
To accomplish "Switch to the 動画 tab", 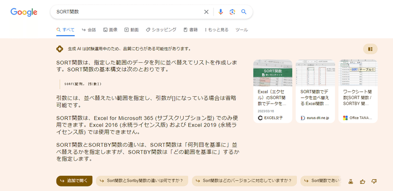I will tap(132, 30).
